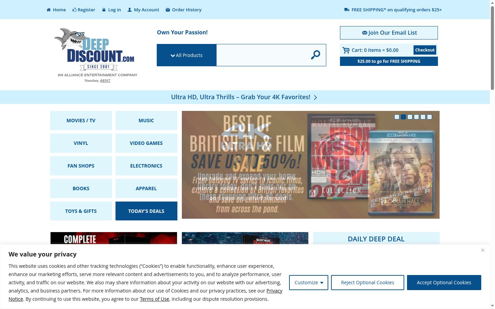
Task: Open the Vinyl category
Action: click(x=81, y=143)
